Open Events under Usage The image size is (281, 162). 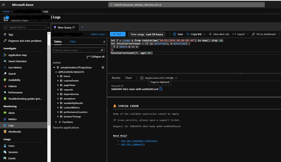click(x=12, y=158)
